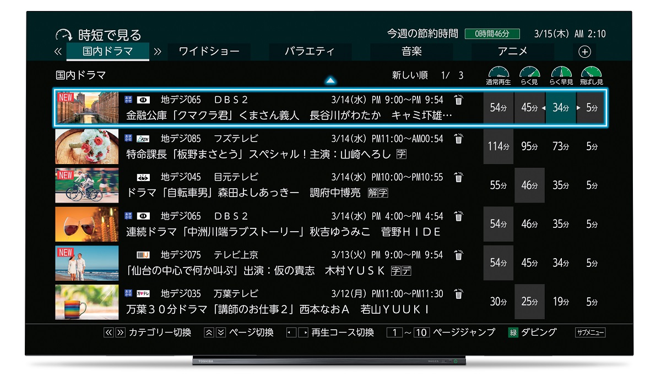Viewport: 661px width, 377px height.
Task: Switch to the ワイドショー tab
Action: pyautogui.click(x=209, y=52)
